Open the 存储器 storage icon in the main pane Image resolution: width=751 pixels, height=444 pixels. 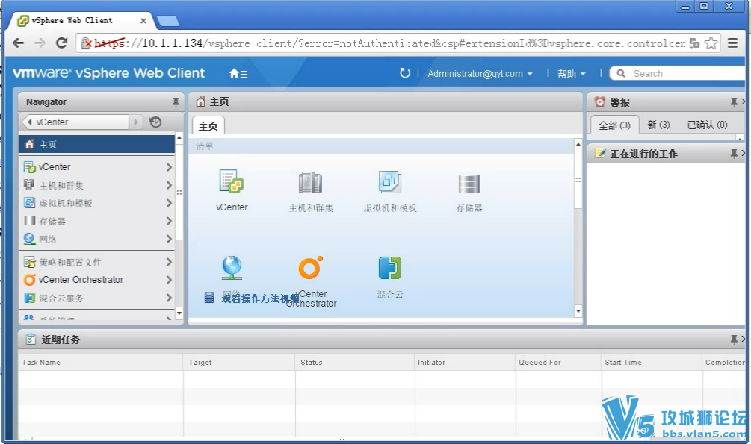point(469,183)
